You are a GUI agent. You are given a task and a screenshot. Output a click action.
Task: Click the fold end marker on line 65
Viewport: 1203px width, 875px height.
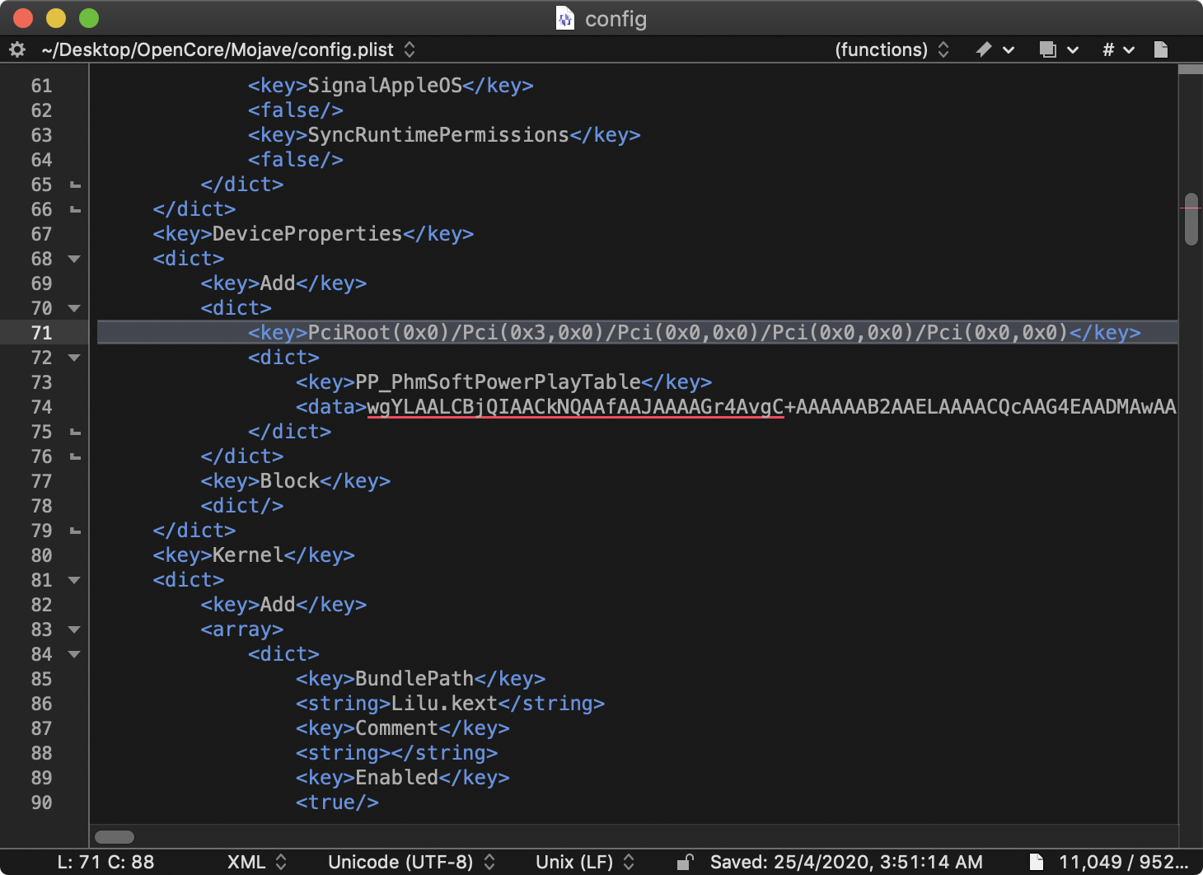[x=75, y=185]
